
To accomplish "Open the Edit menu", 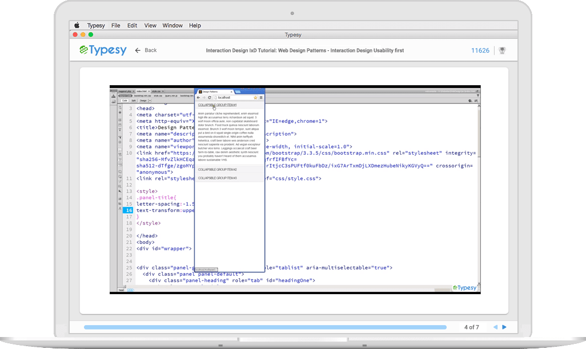I will (132, 25).
